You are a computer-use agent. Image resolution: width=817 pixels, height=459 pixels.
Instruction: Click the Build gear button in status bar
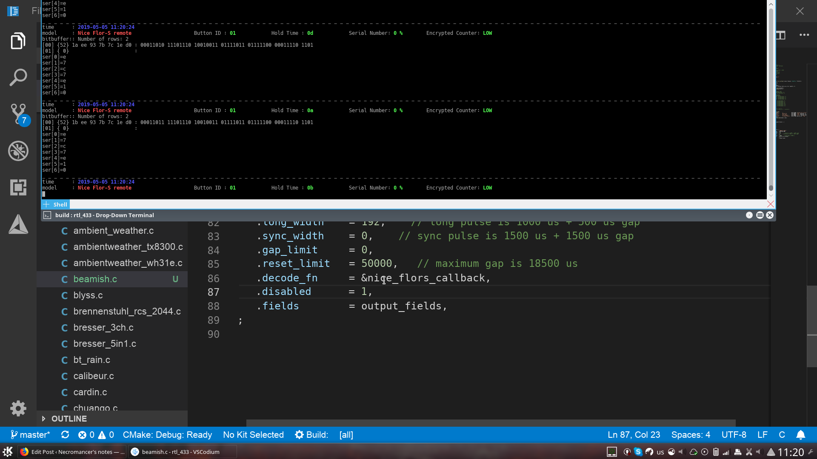(311, 435)
